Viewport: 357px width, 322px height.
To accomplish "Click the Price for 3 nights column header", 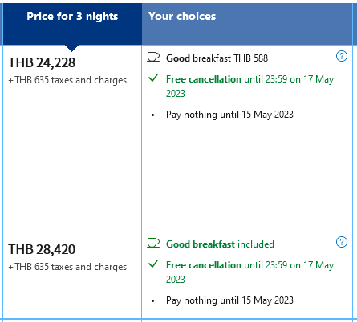I will pos(72,17).
